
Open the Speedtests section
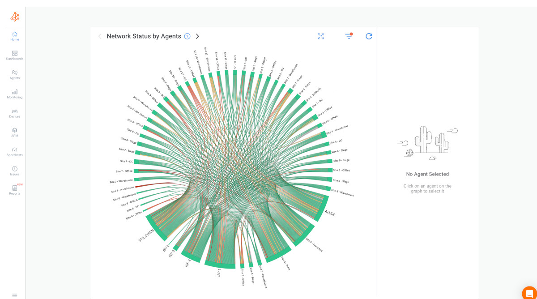click(14, 151)
